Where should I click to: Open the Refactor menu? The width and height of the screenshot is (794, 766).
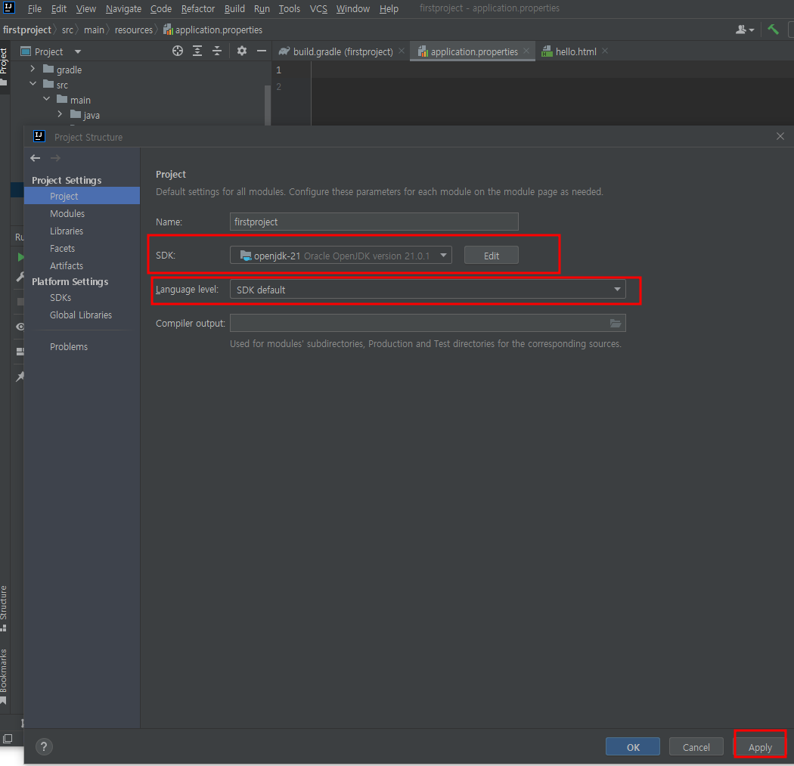point(198,8)
